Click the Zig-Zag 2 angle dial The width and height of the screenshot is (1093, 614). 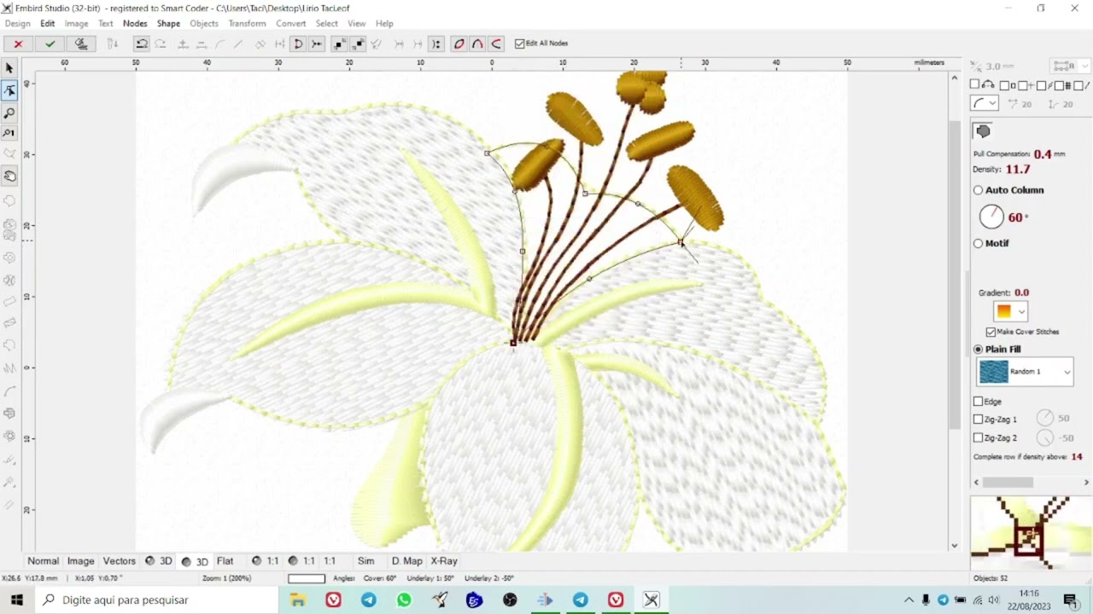pos(1045,438)
